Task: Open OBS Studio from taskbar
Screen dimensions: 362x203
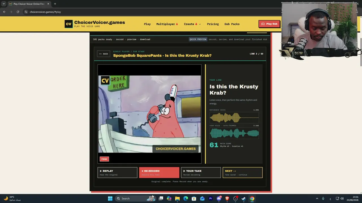Action: tap(235, 198)
